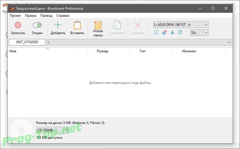Click the red Записать burn button
Screen dimensions: 240x149
point(18,25)
